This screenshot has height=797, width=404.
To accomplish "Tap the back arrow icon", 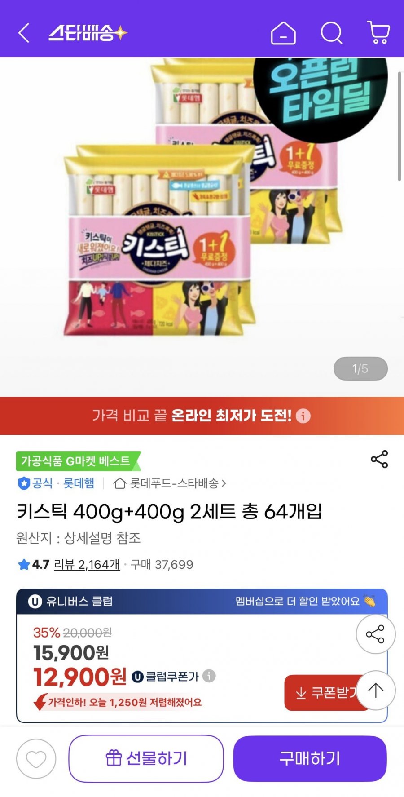I will point(24,33).
